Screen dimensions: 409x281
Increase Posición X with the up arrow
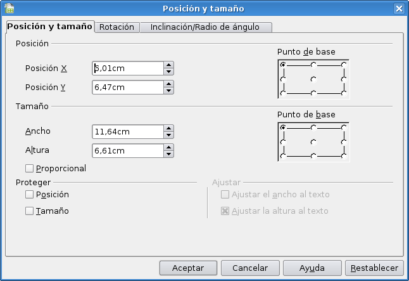168,64
